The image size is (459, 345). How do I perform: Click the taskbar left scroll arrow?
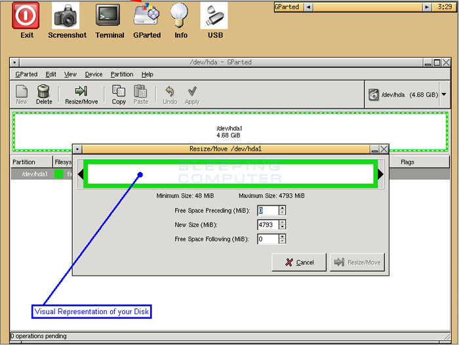(x=308, y=7)
